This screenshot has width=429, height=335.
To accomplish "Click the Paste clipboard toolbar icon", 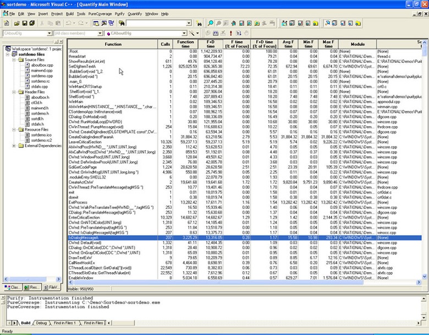I will 58,24.
